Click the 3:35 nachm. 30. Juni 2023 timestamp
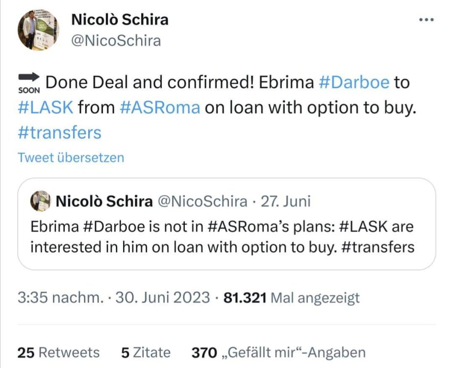The image size is (452, 368). tap(112, 297)
